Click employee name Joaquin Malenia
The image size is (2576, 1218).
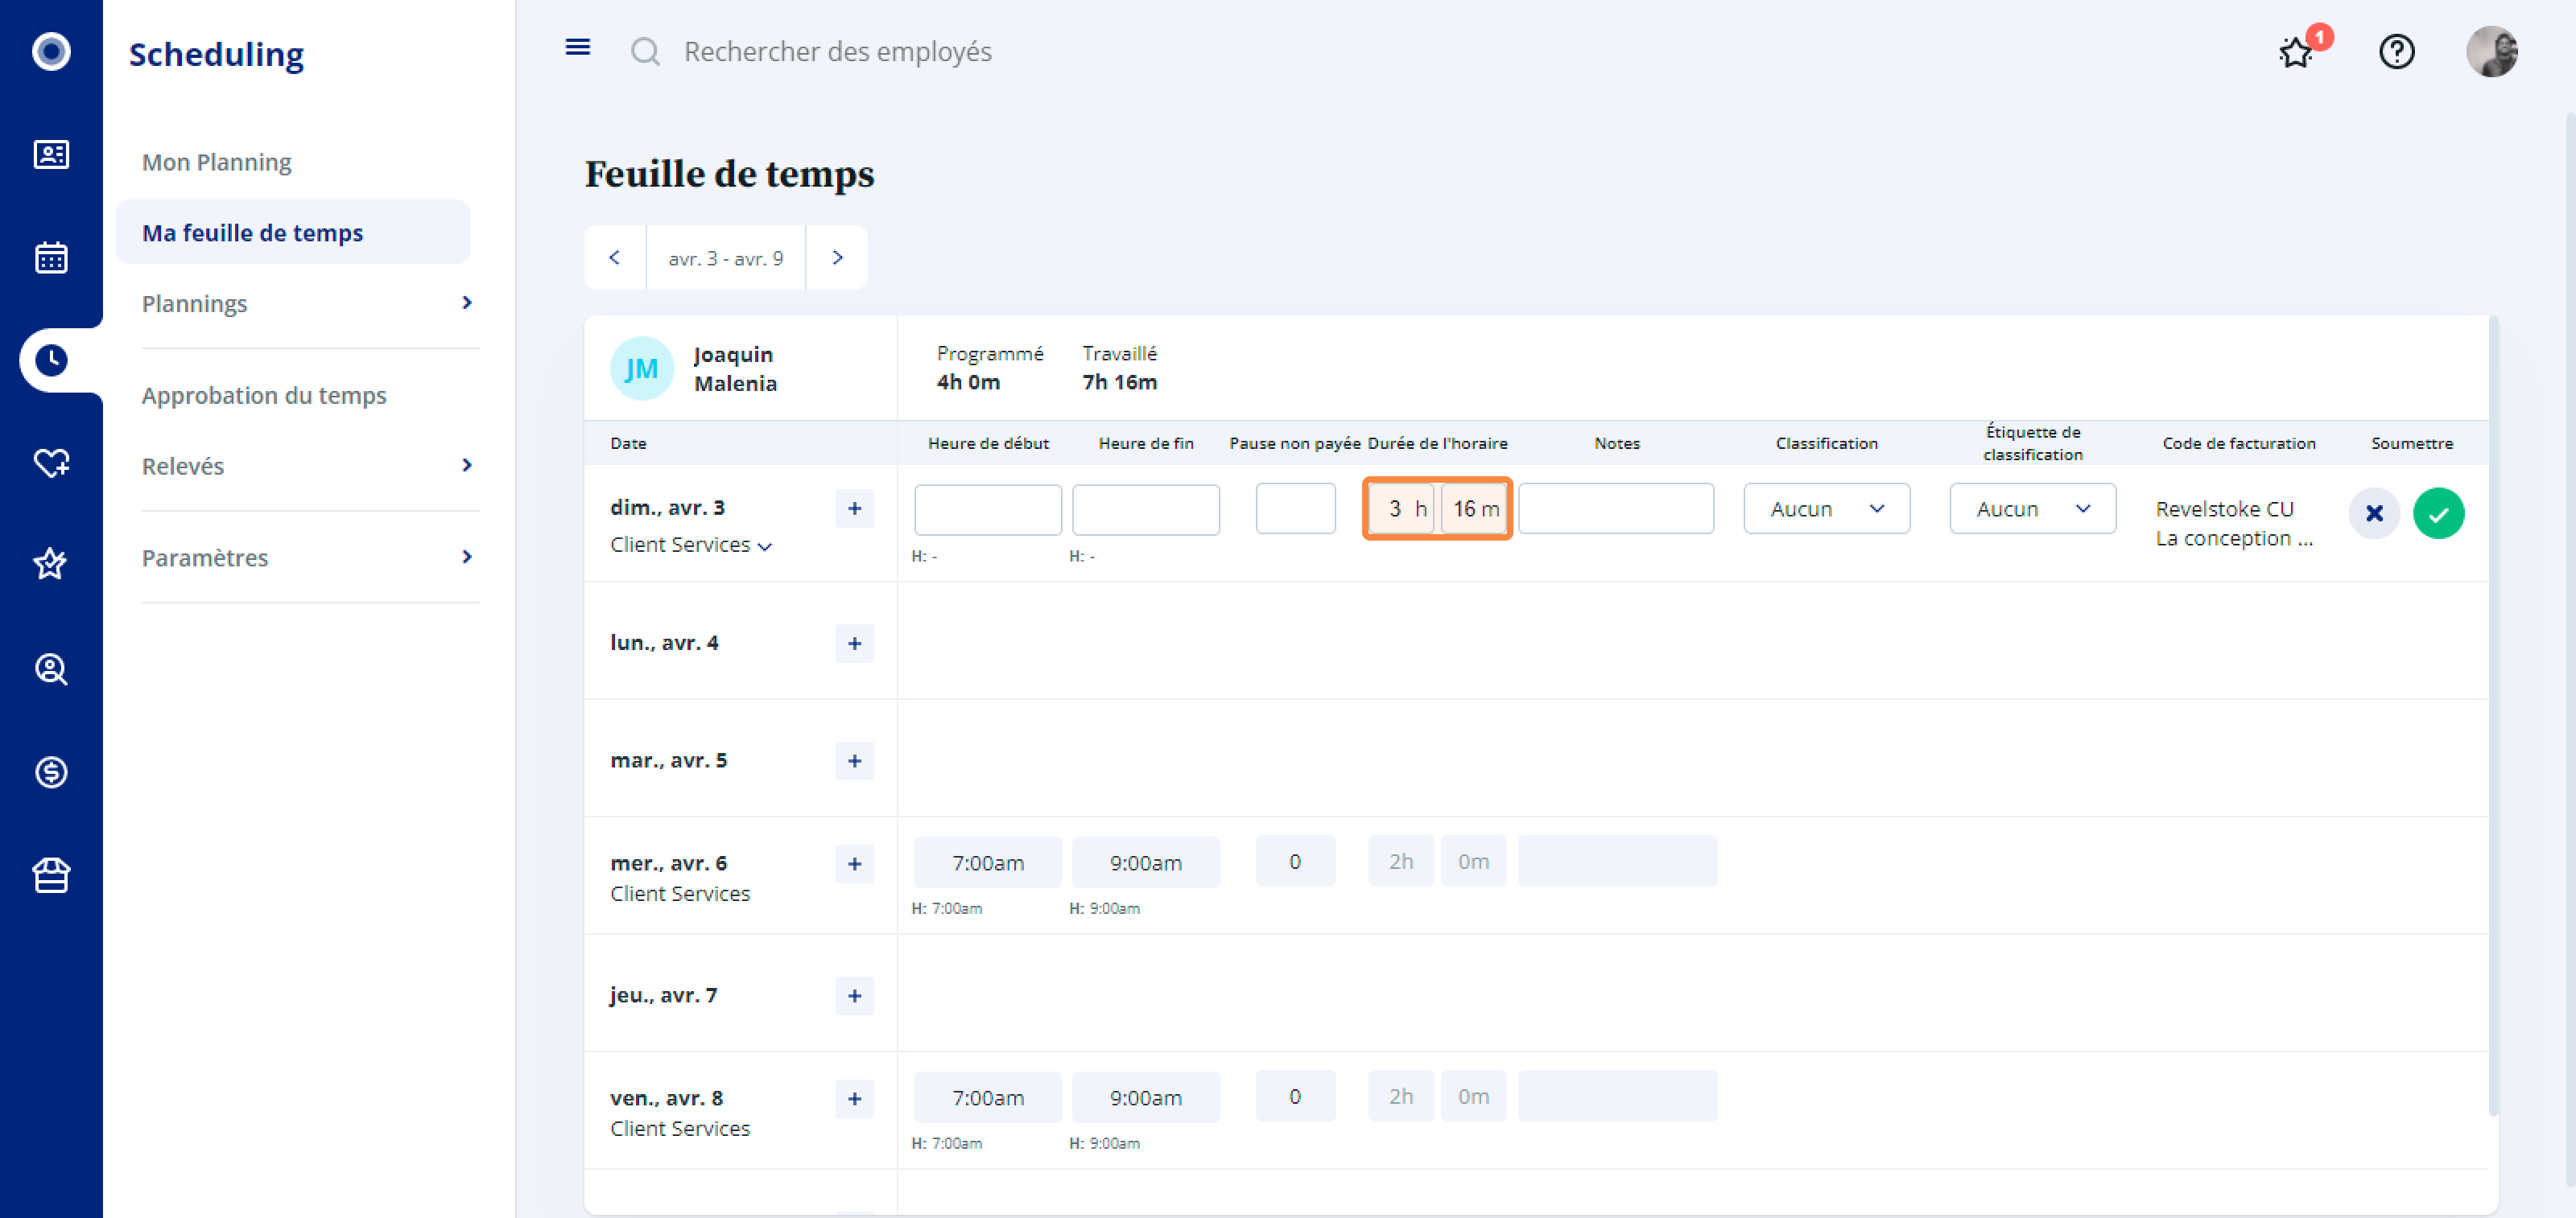click(735, 368)
